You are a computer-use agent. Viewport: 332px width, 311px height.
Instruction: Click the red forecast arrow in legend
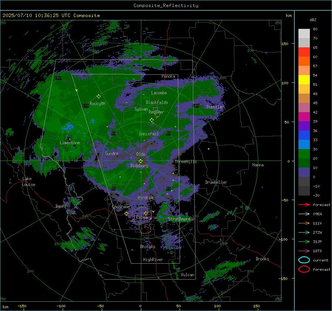click(x=304, y=204)
